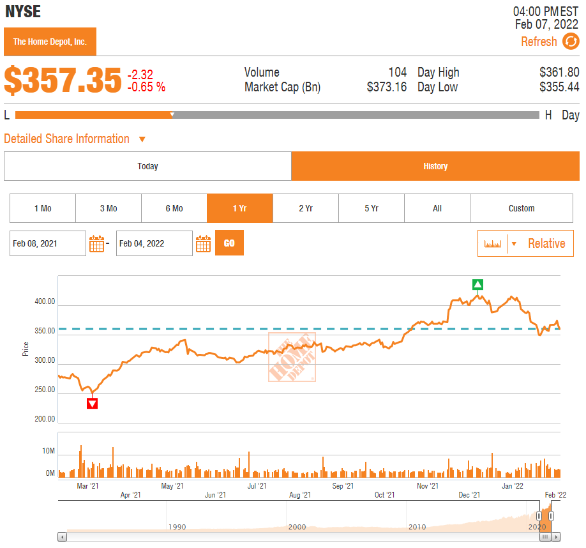The width and height of the screenshot is (586, 548).
Task: Click the day low-high range indicator marker
Action: [x=172, y=114]
